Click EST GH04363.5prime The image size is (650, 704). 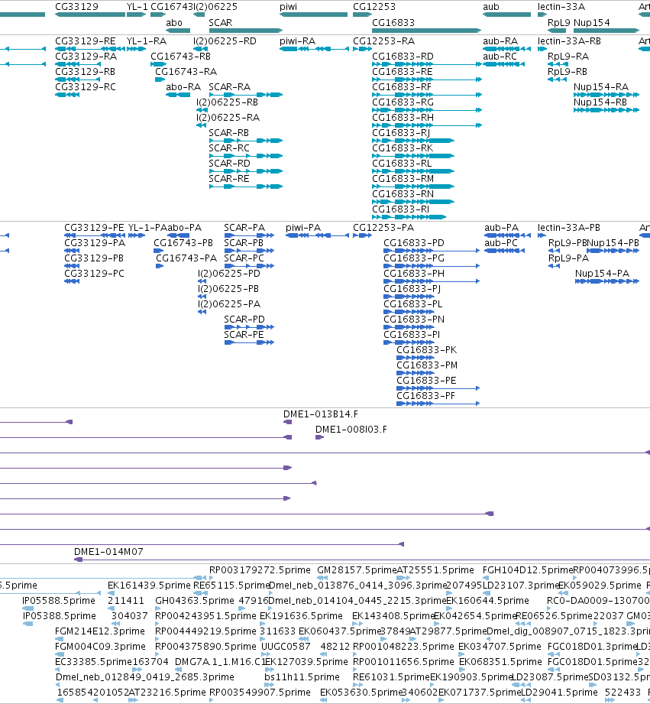coord(195,600)
